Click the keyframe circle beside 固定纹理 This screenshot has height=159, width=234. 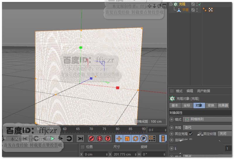pyautogui.click(x=200, y=134)
